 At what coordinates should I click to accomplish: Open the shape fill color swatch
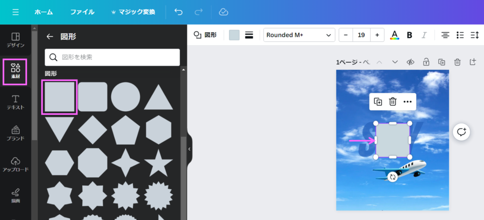[234, 35]
